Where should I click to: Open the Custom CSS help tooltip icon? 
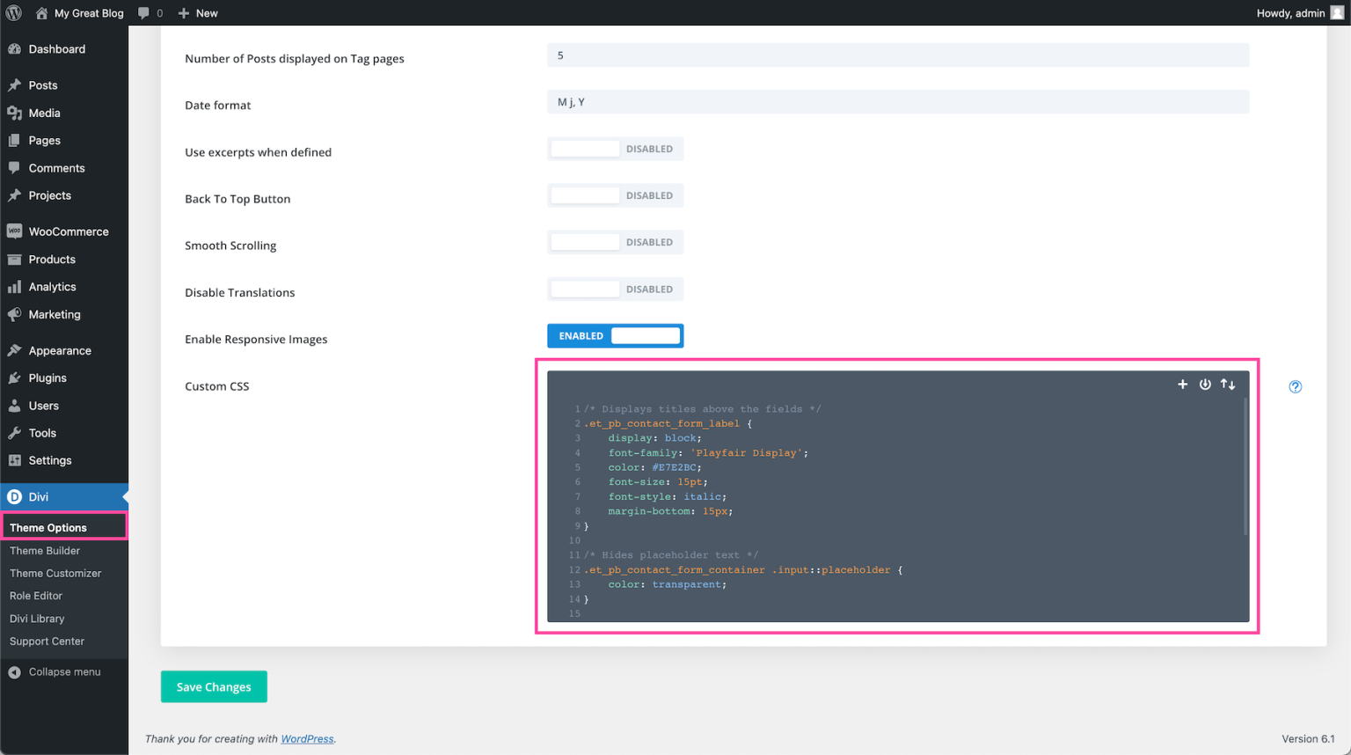point(1295,386)
